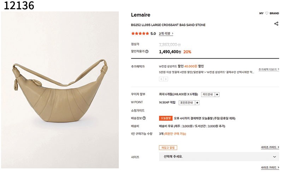Open the 사이즈 selection dropdown
304x172 pixels.
pyautogui.click(x=219, y=156)
